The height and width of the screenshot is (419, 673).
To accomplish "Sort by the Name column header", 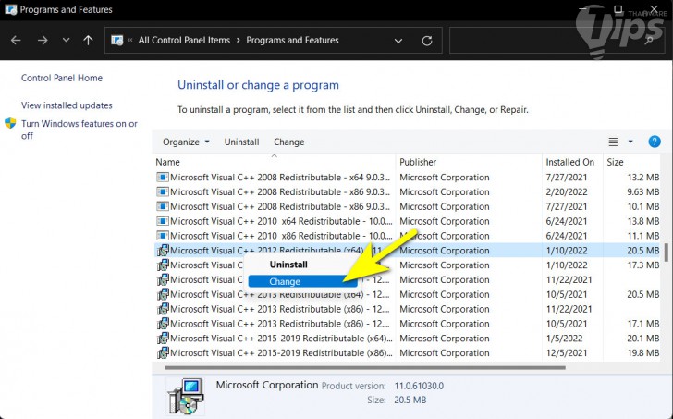I will 167,162.
